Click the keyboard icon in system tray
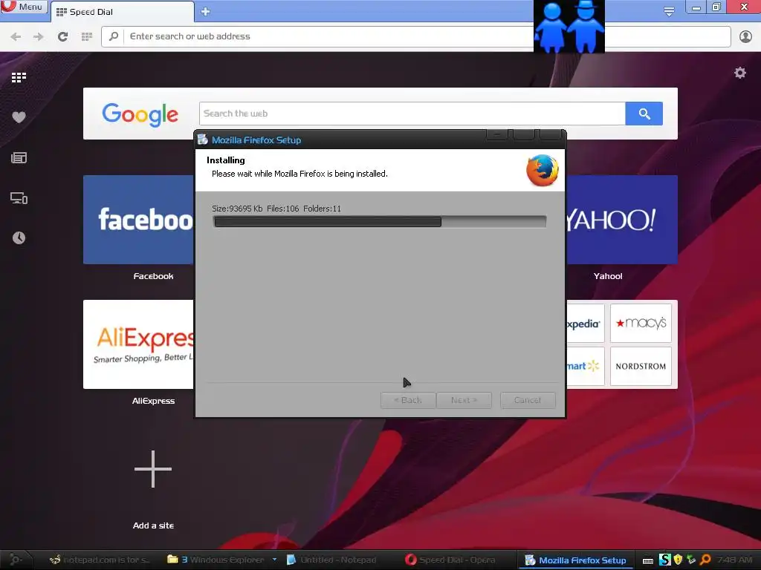 point(648,561)
